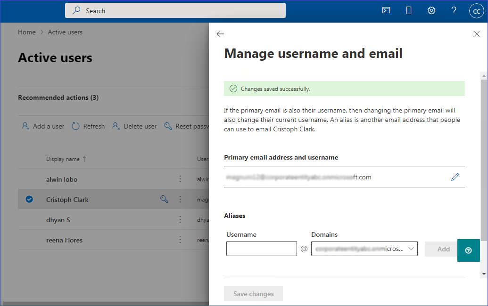Image resolution: width=488 pixels, height=306 pixels.
Task: Click the teal help widget button
Action: coord(468,250)
